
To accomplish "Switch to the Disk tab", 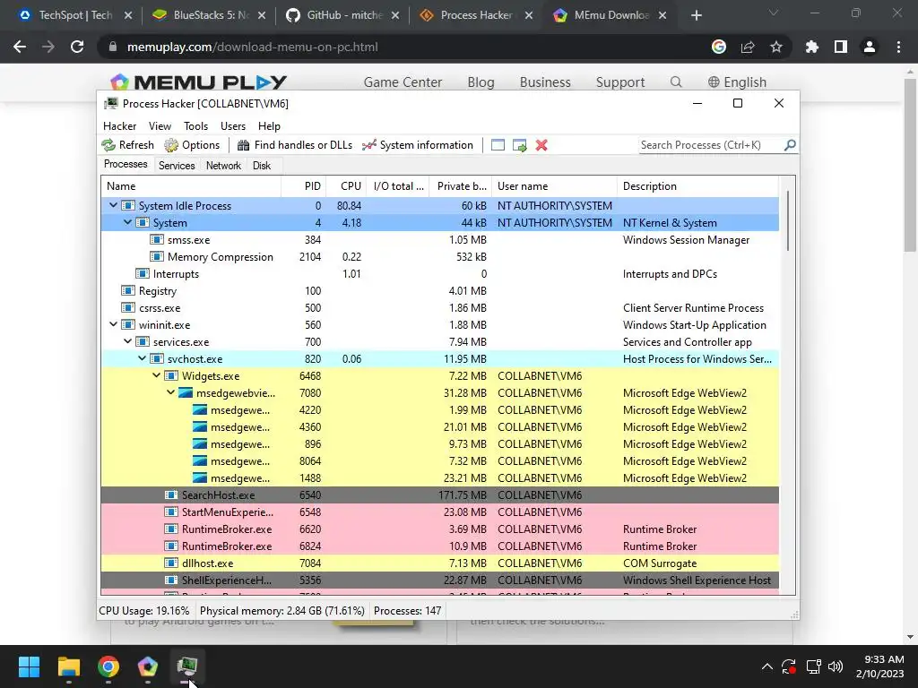I will (x=262, y=166).
